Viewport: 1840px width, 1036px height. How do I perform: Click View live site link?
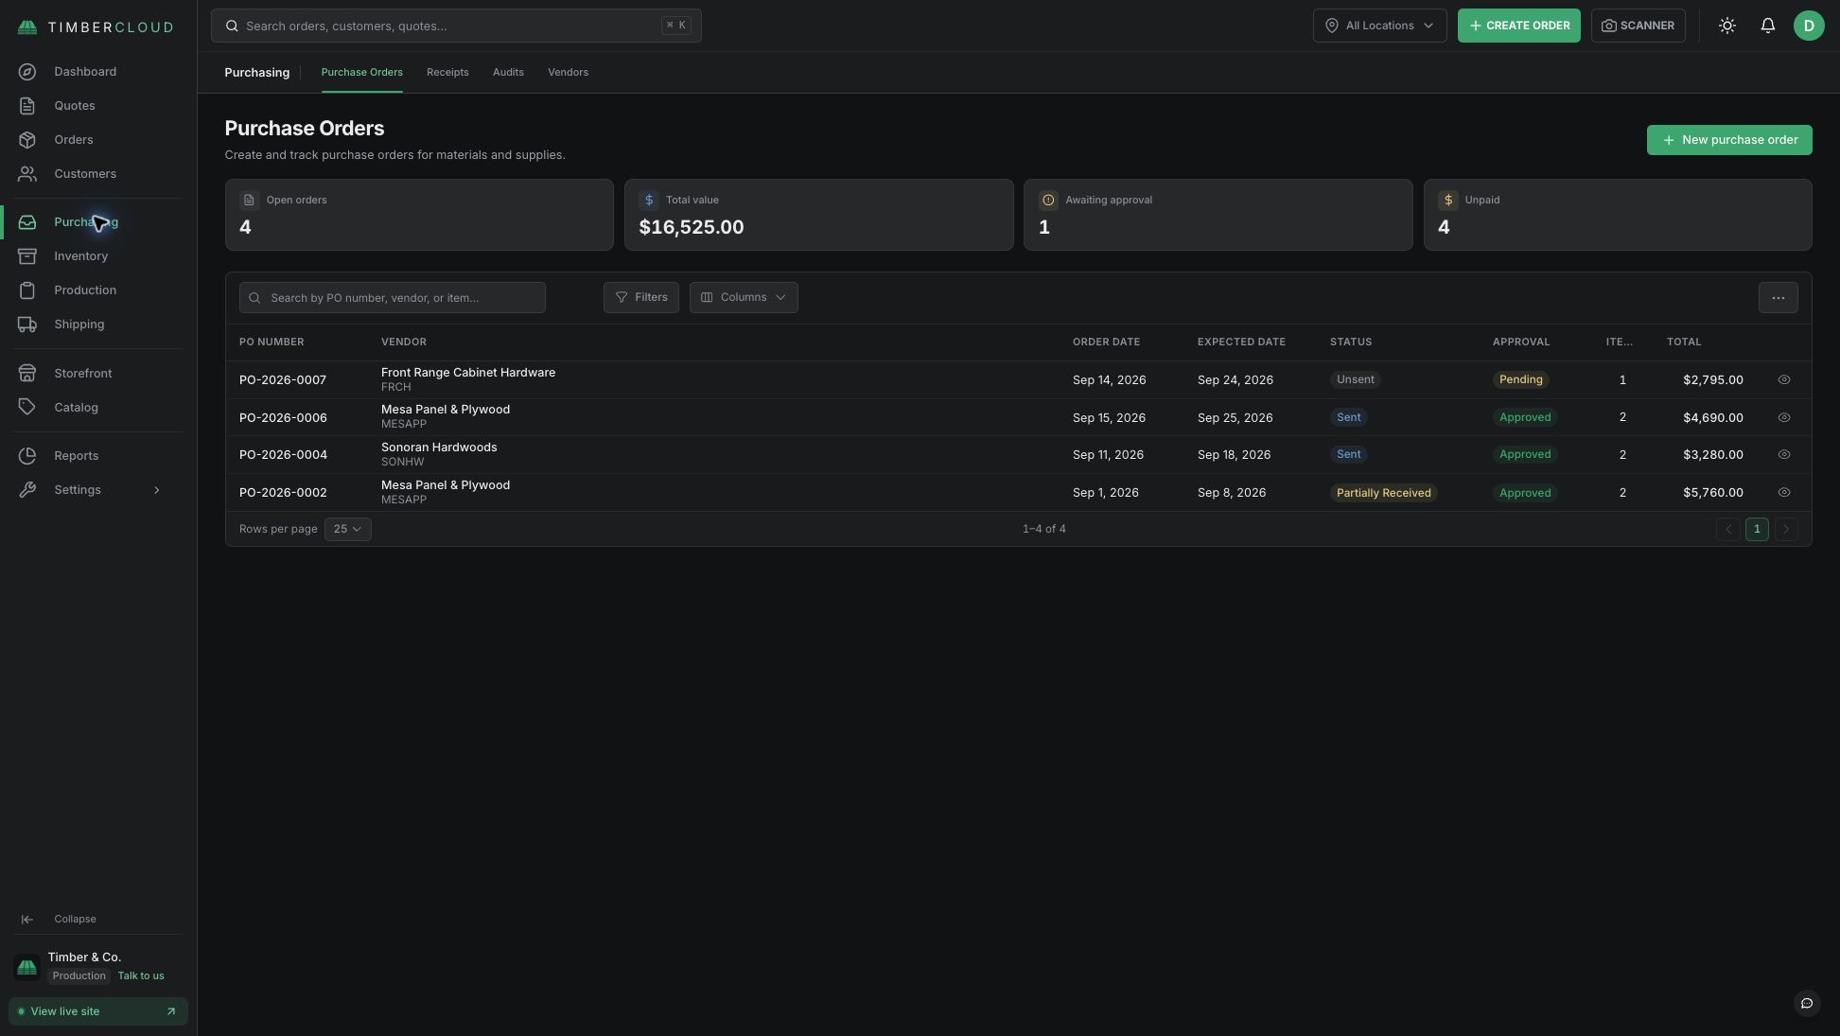[x=98, y=1011]
